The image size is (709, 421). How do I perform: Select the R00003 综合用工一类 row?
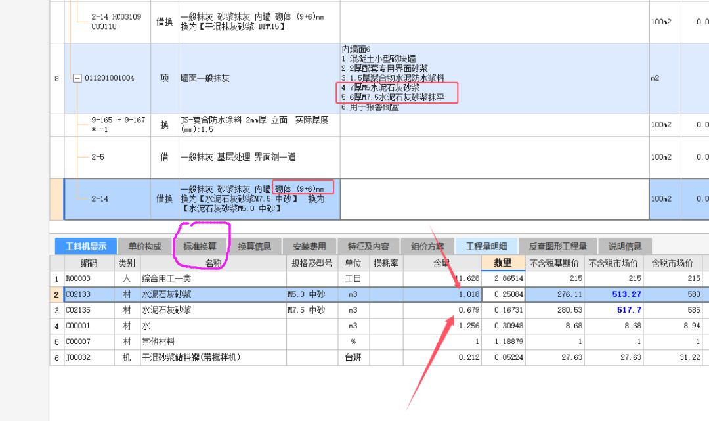click(379, 278)
